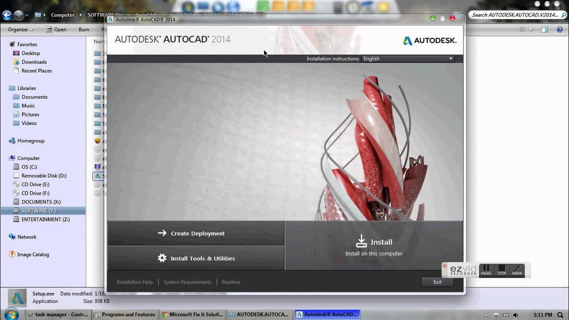The width and height of the screenshot is (569, 320).
Task: Click the 5:11 PM taskbar clock
Action: coord(542,315)
